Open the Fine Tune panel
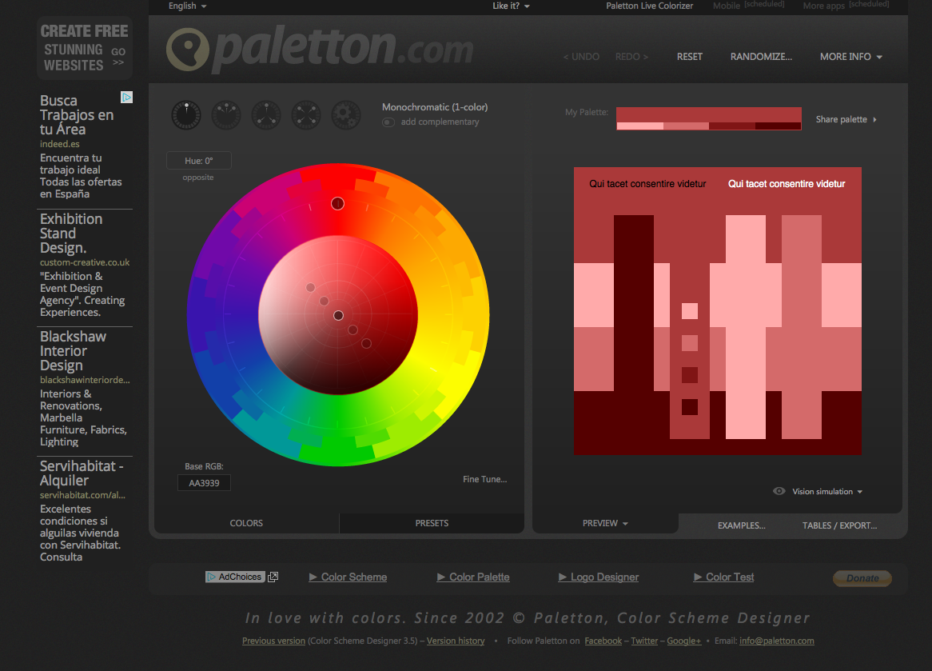The height and width of the screenshot is (671, 932). (x=486, y=478)
